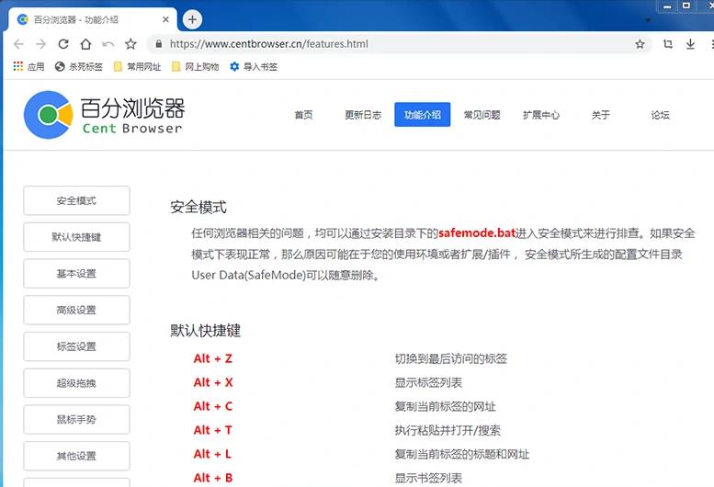Image resolution: width=714 pixels, height=487 pixels.
Task: Click the Cent Browser logo
Action: coord(104,115)
